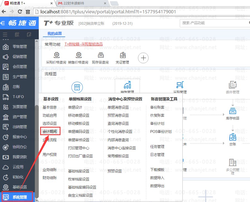Open 协同办公 sidebar icon
Screen dimensions: 250x202
point(6,147)
